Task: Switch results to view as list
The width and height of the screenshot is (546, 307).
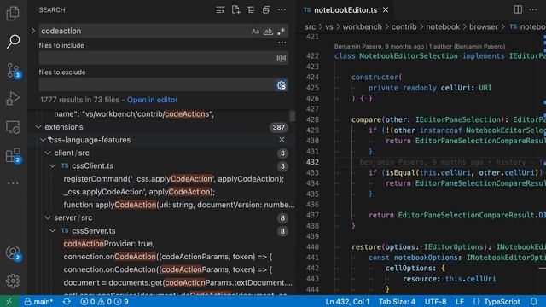Action: pos(251,9)
